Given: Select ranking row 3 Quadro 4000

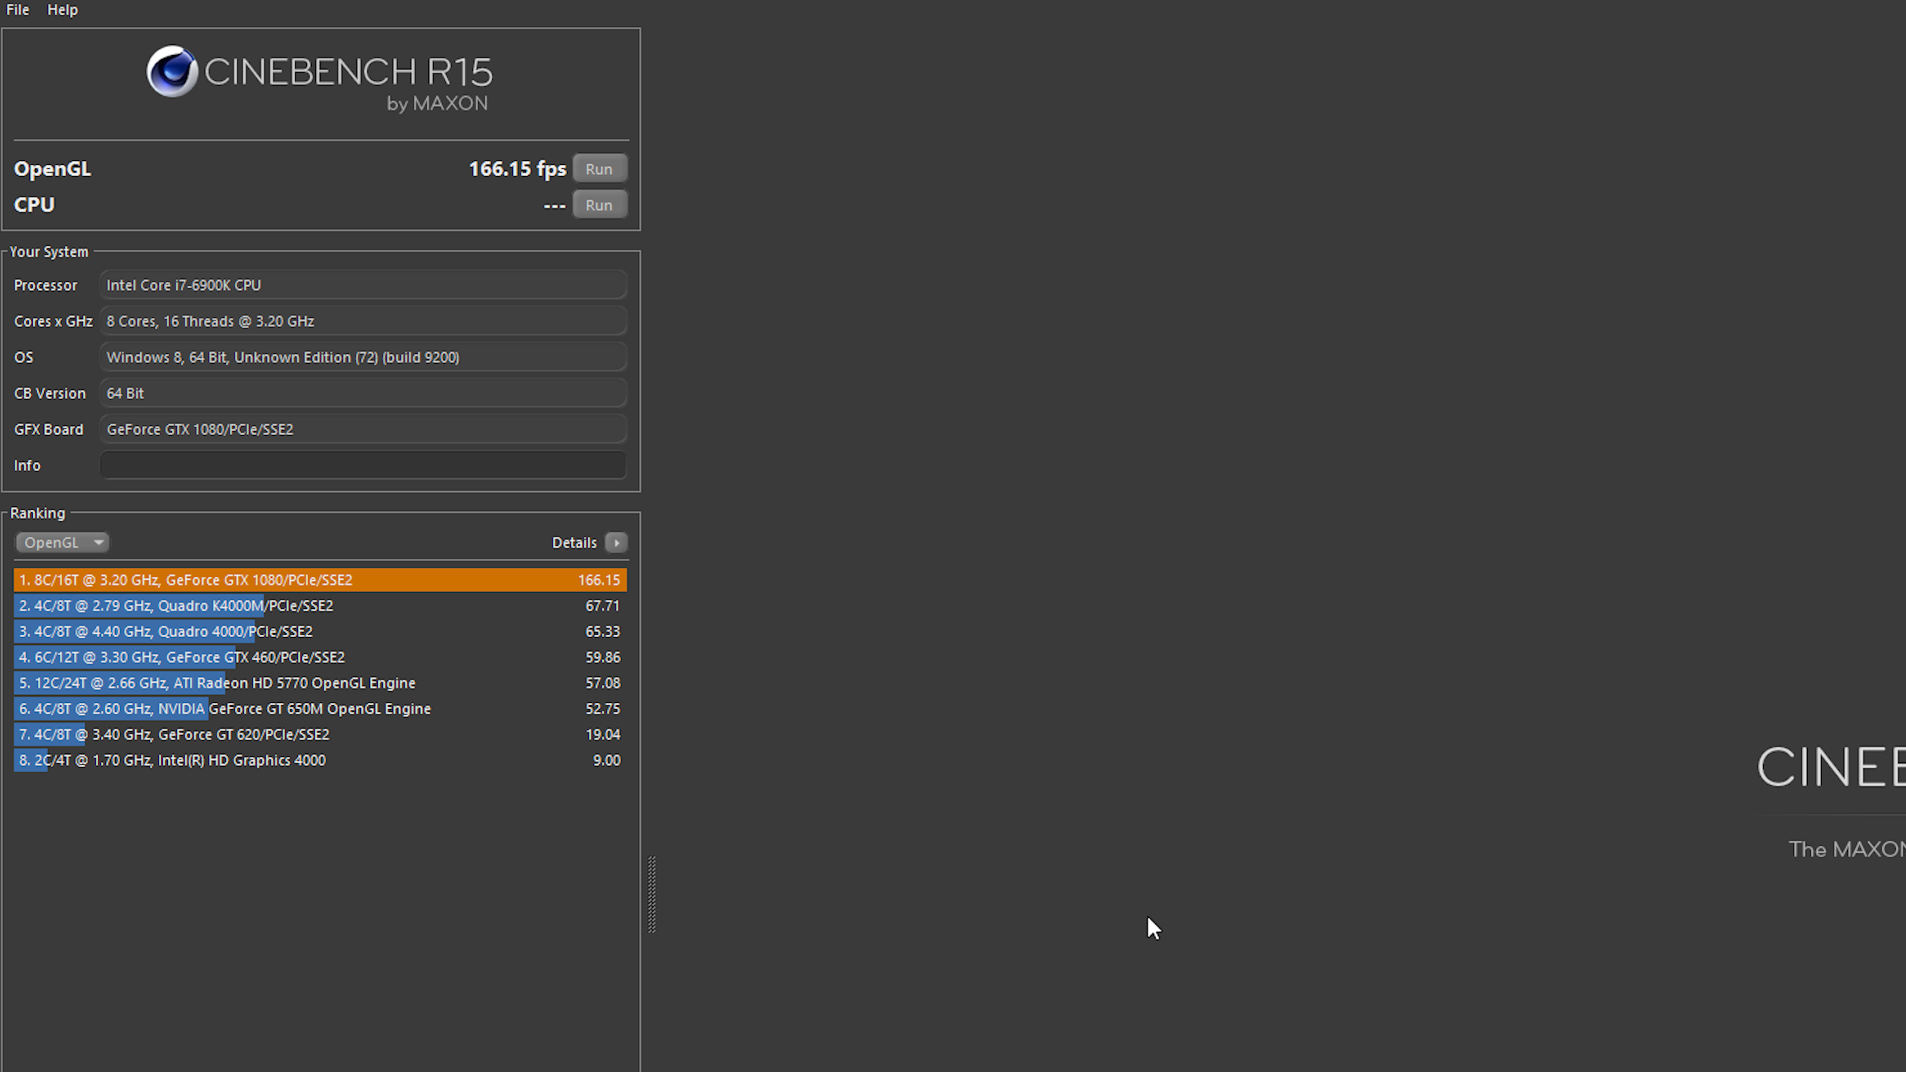Looking at the screenshot, I should pyautogui.click(x=320, y=631).
